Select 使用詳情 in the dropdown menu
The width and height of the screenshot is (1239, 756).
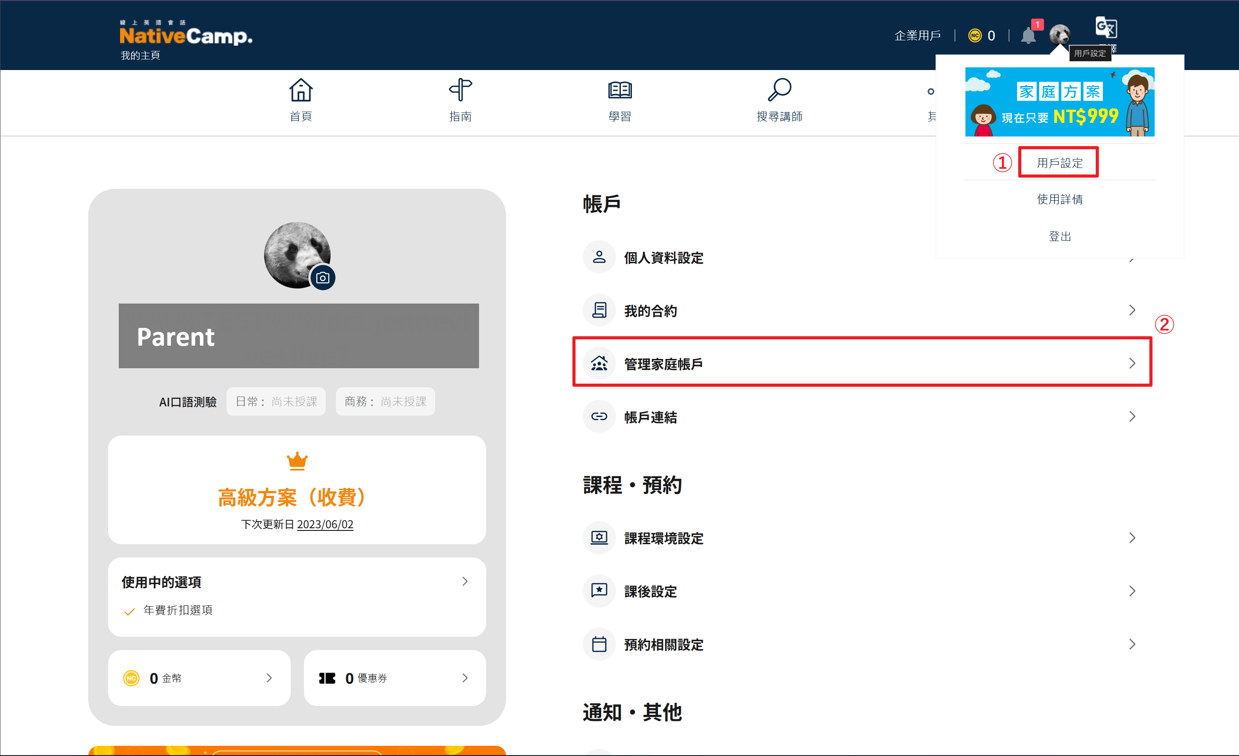[x=1060, y=199]
